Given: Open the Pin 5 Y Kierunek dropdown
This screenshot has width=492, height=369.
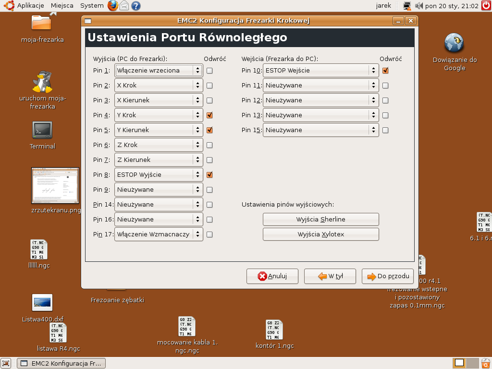Looking at the screenshot, I should coord(159,130).
